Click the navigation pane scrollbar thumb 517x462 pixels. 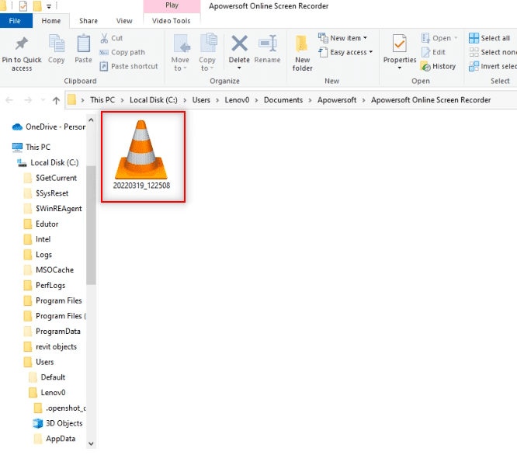pyautogui.click(x=91, y=225)
